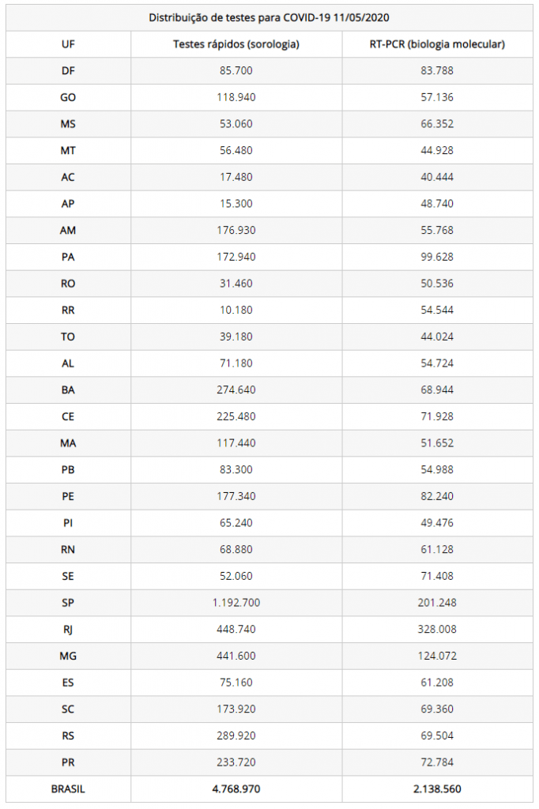
Task: Select the RS rapid tests value 289.920
Action: tap(236, 736)
